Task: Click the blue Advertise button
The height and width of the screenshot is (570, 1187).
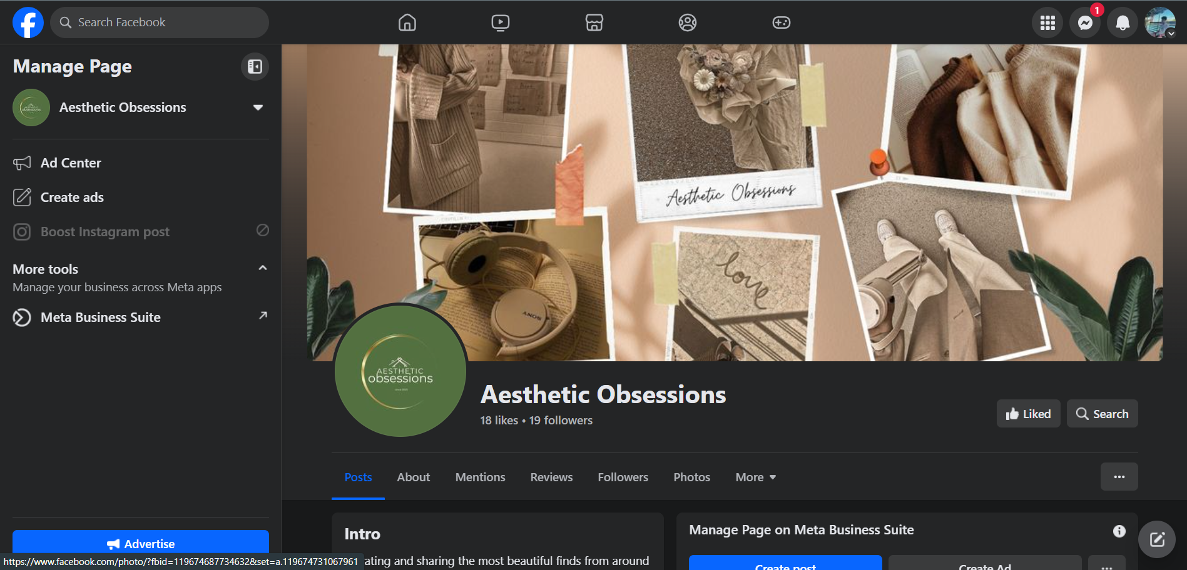Action: 141,543
